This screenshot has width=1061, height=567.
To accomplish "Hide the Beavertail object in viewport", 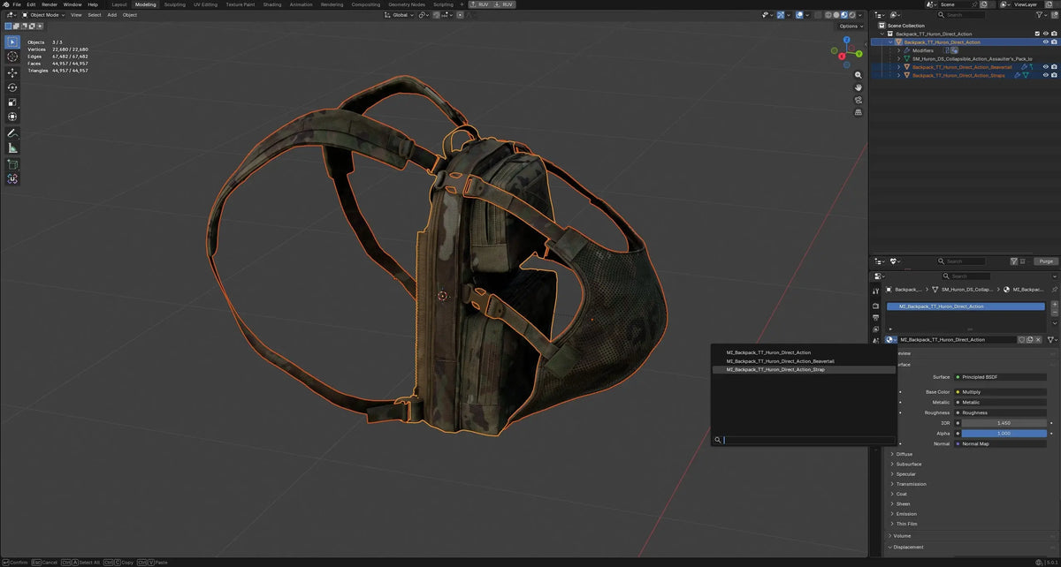I will click(x=1046, y=66).
